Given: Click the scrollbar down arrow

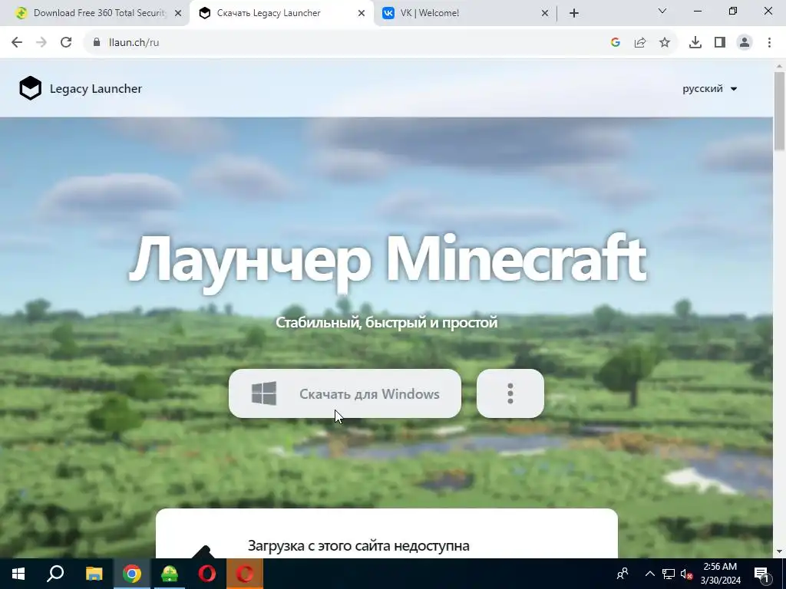Looking at the screenshot, I should pyautogui.click(x=779, y=551).
